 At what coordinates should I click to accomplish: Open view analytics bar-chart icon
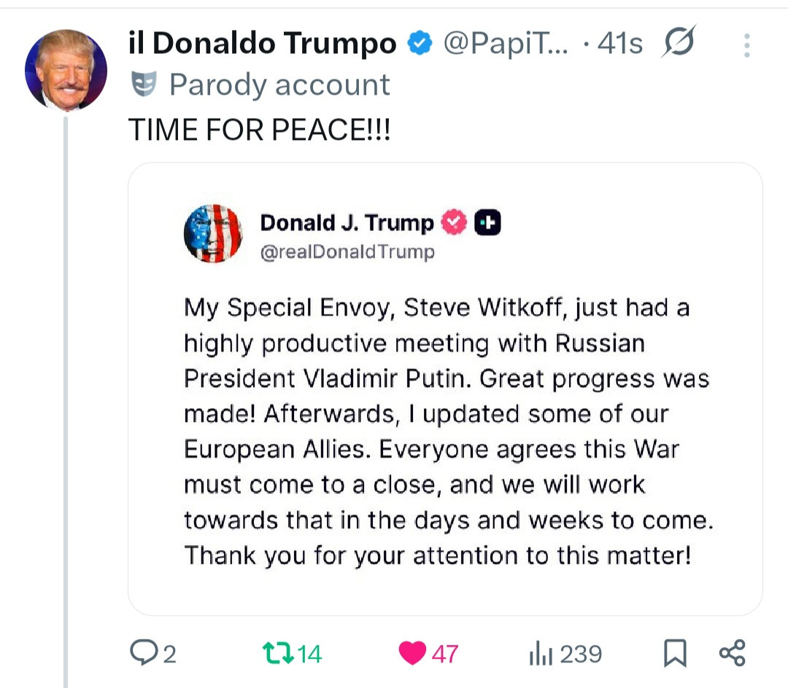[538, 652]
